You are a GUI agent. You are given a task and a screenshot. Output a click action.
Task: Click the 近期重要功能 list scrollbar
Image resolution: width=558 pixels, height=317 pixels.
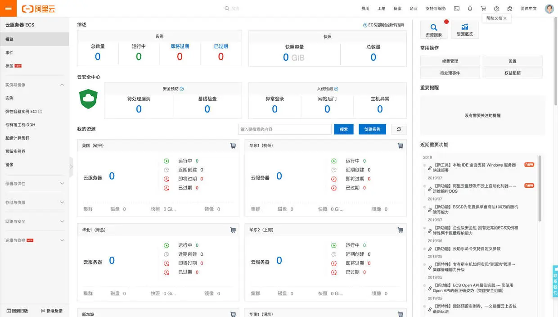(540, 189)
